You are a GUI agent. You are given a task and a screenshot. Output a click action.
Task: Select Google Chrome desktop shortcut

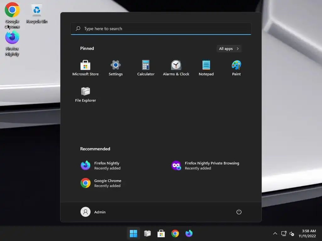pyautogui.click(x=12, y=15)
